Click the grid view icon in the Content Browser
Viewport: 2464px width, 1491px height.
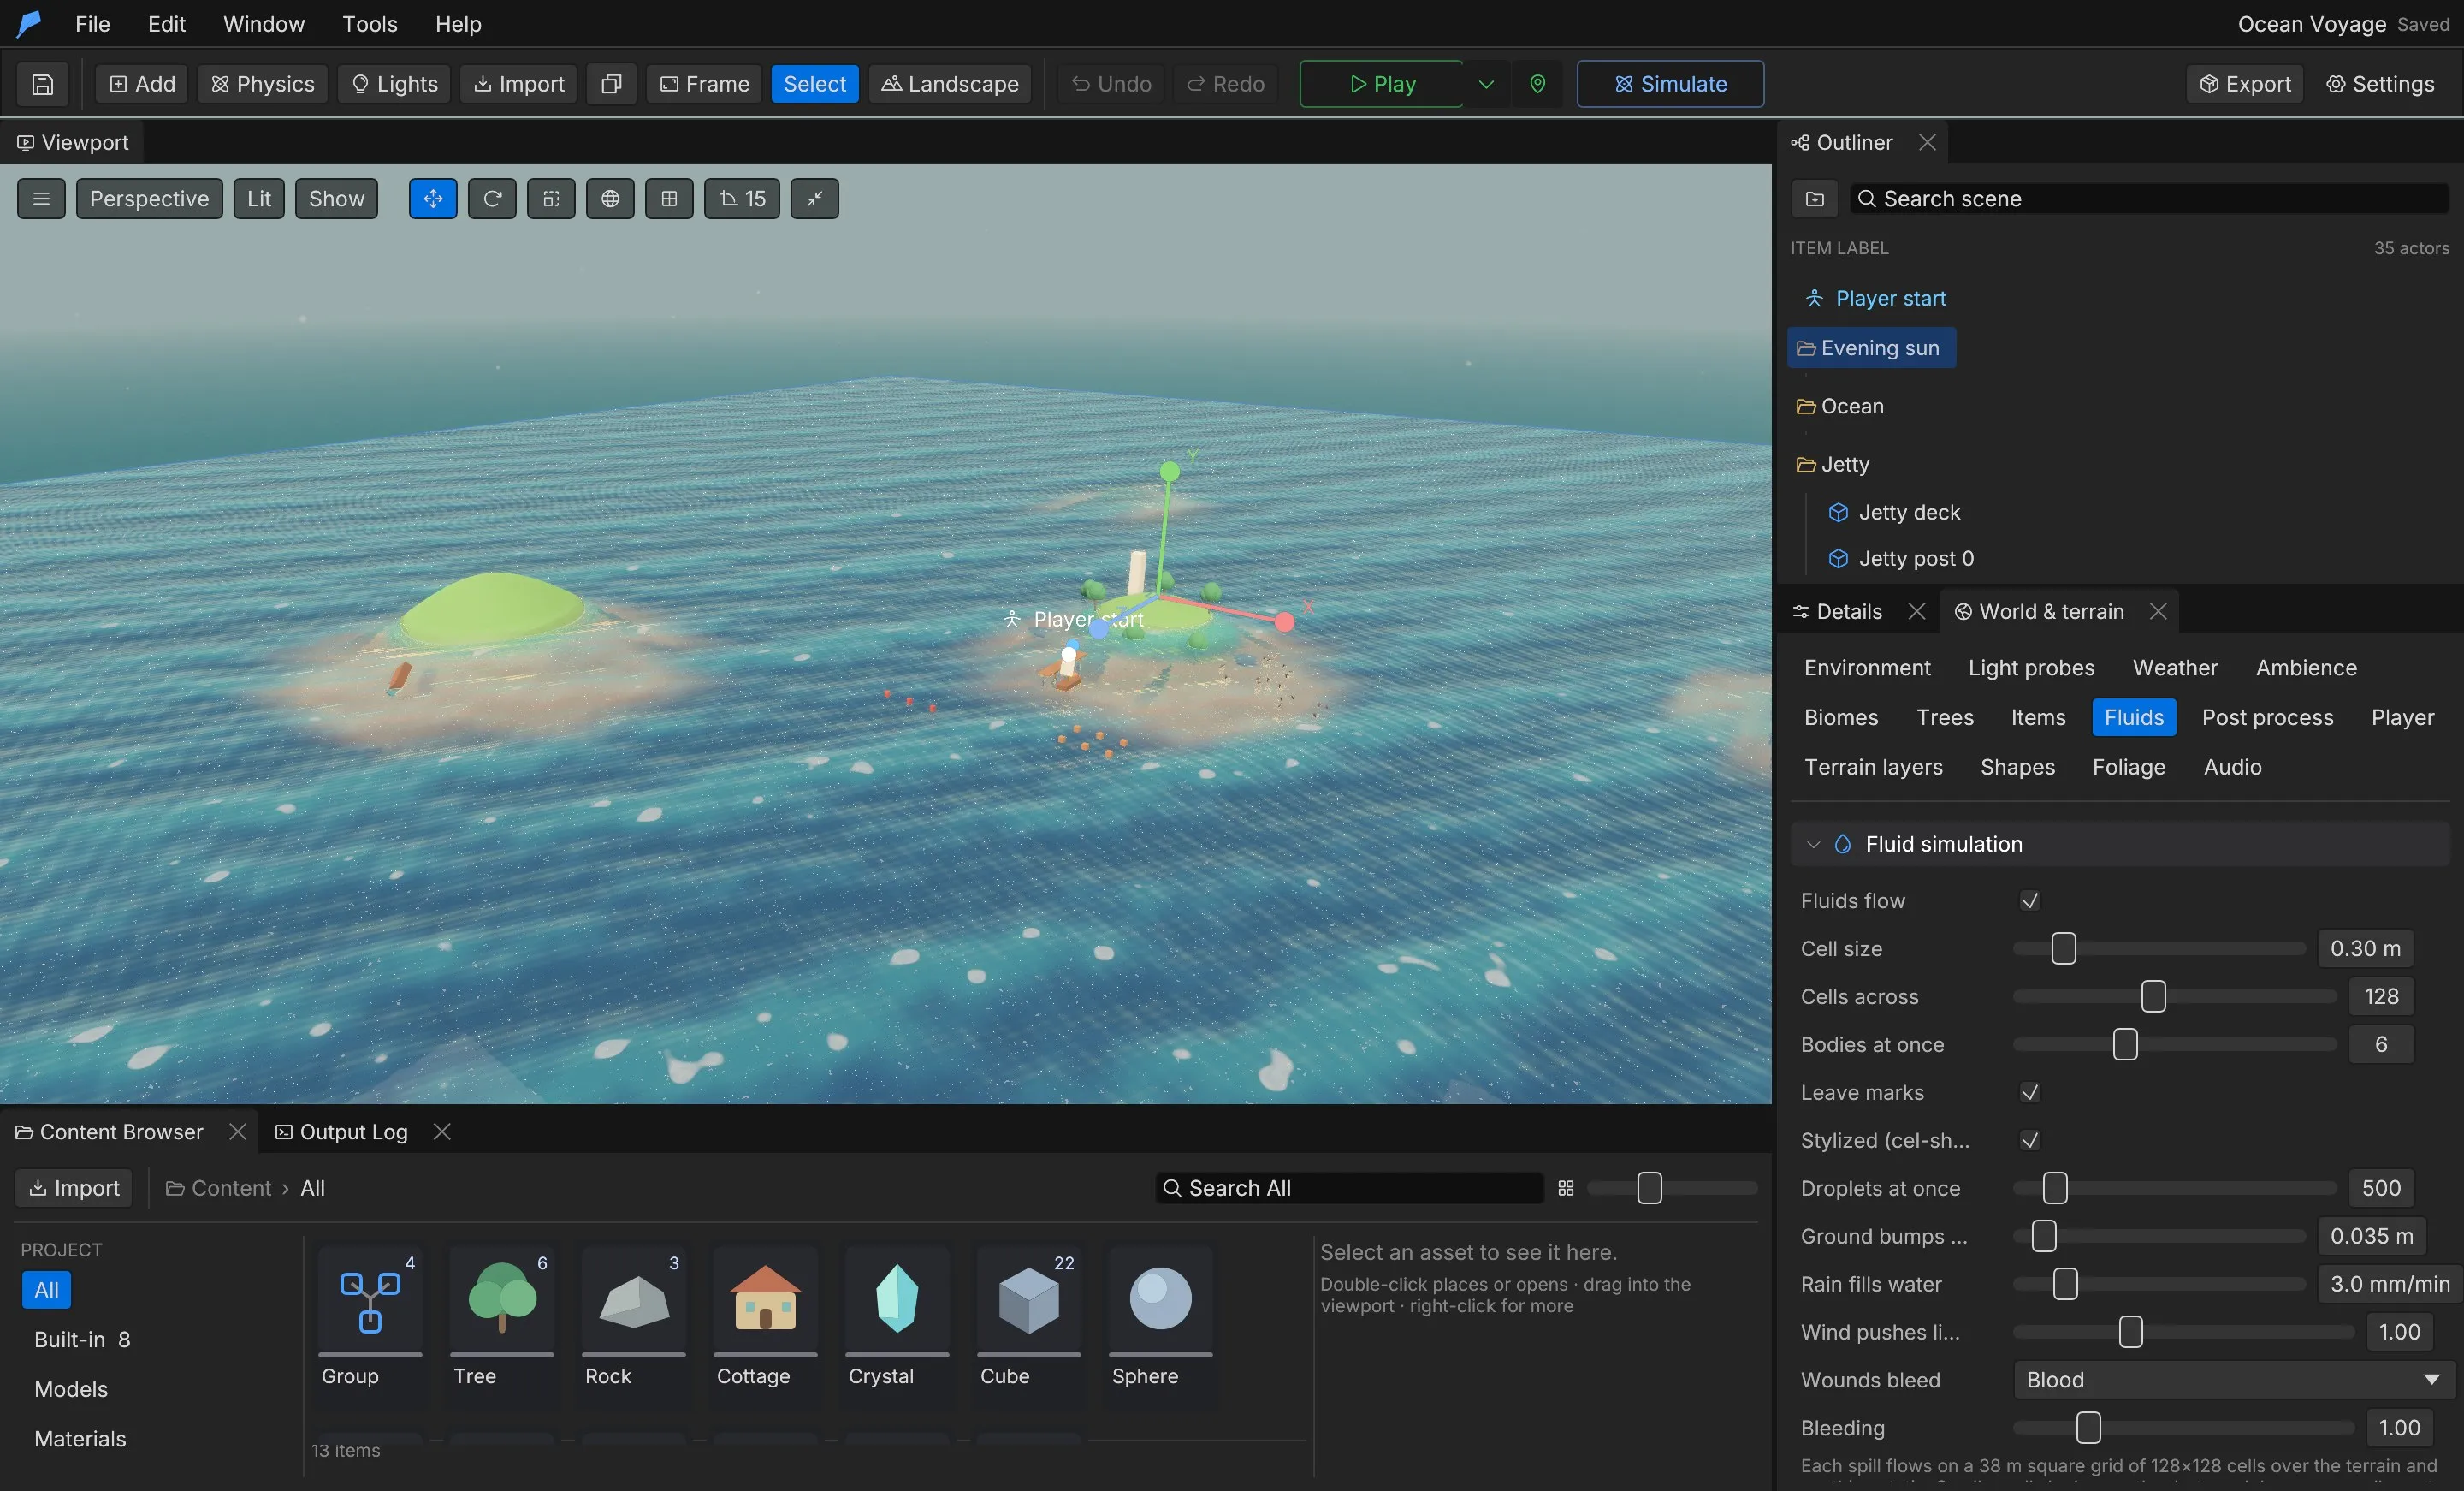click(x=1566, y=1188)
